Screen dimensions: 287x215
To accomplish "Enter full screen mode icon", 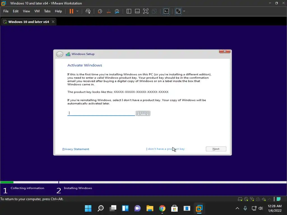I will [146, 11].
